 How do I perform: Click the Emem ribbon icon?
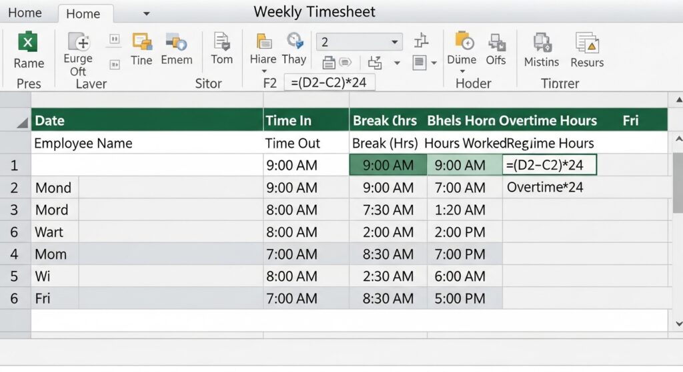click(x=176, y=42)
